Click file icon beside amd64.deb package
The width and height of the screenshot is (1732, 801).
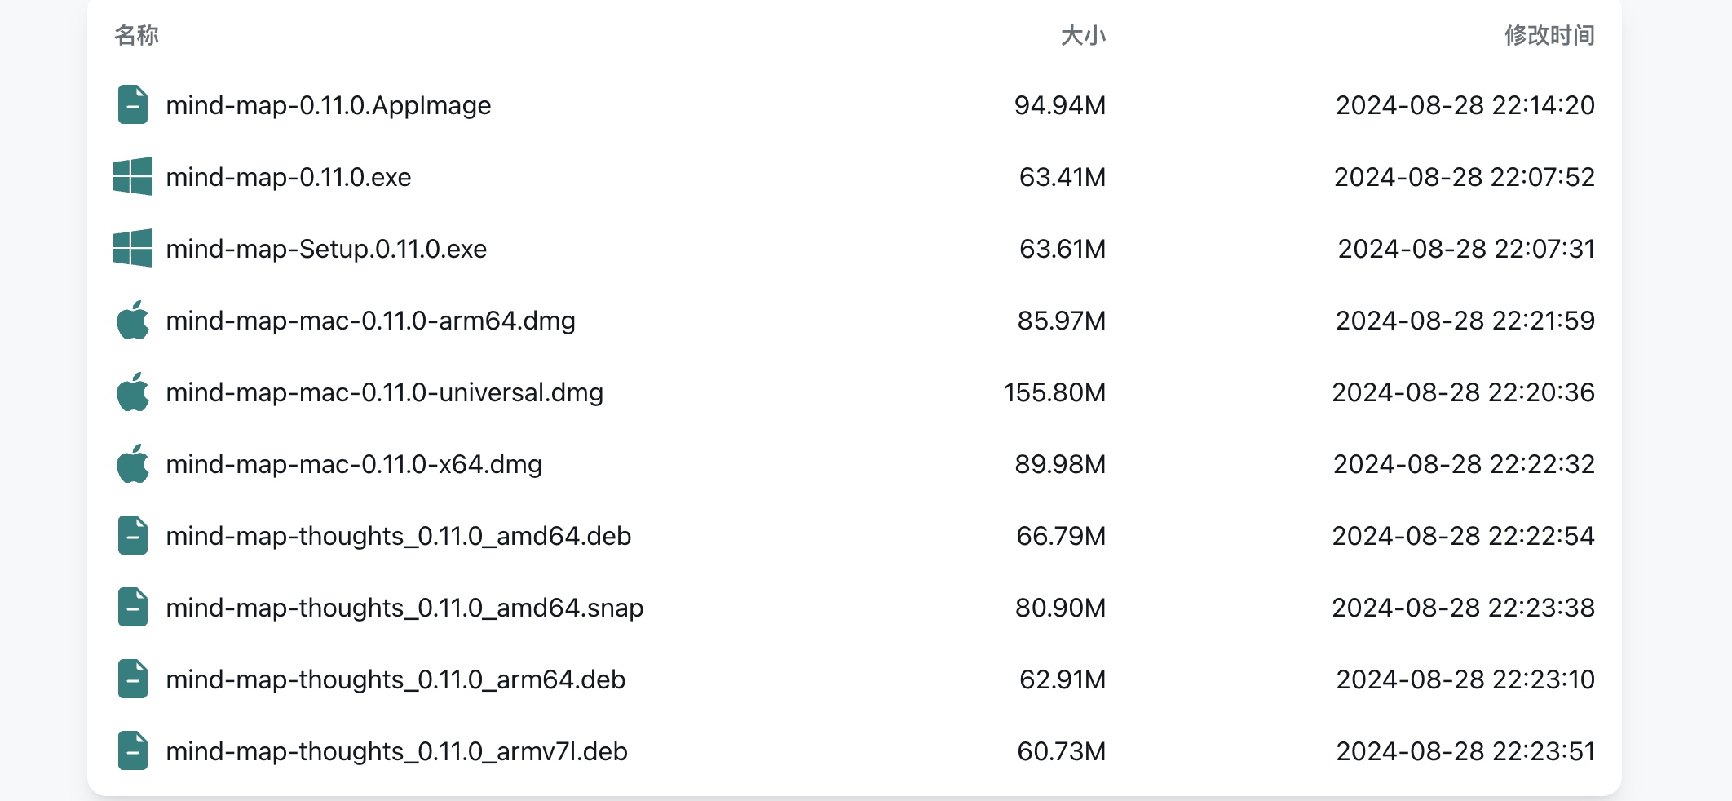point(132,535)
